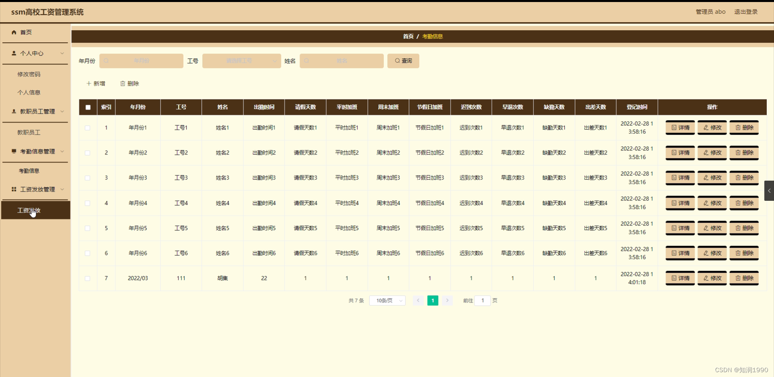Viewport: 774px width, 377px height.
Task: Click the search magnifier in 查询 button
Action: pyautogui.click(x=397, y=60)
